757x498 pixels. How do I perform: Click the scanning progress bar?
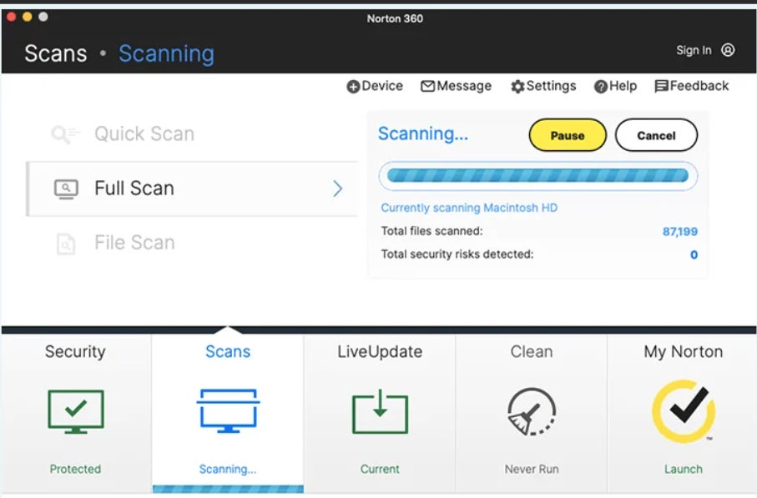point(537,176)
